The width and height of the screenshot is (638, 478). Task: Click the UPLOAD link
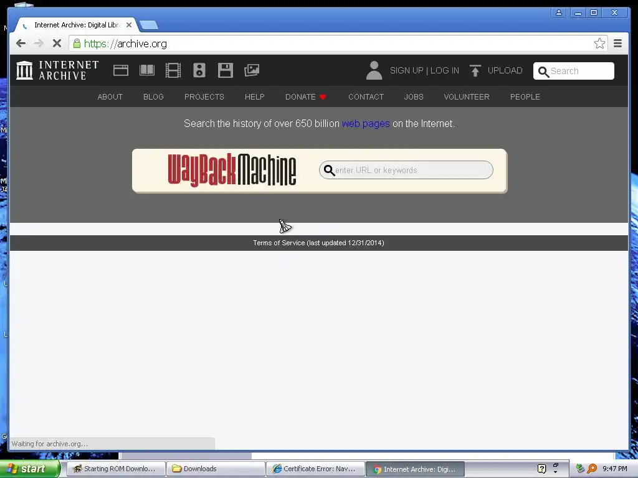coord(505,70)
